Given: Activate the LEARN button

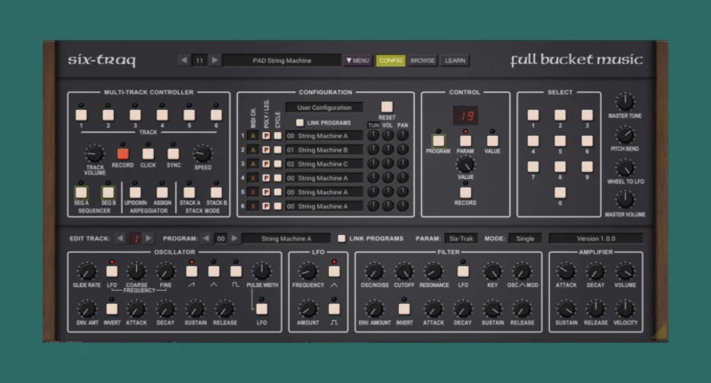Looking at the screenshot, I should [x=455, y=60].
